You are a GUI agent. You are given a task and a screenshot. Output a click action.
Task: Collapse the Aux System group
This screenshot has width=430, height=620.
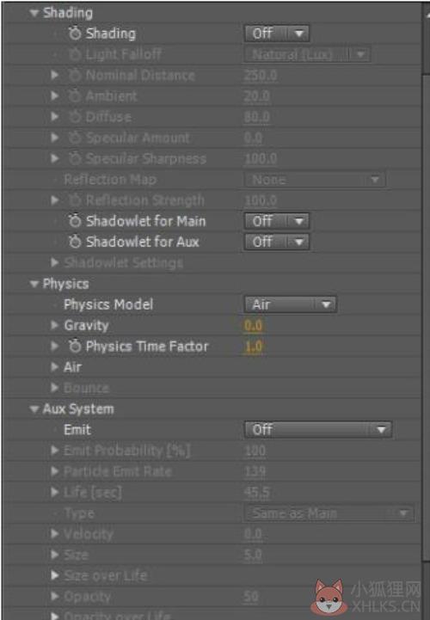34,409
